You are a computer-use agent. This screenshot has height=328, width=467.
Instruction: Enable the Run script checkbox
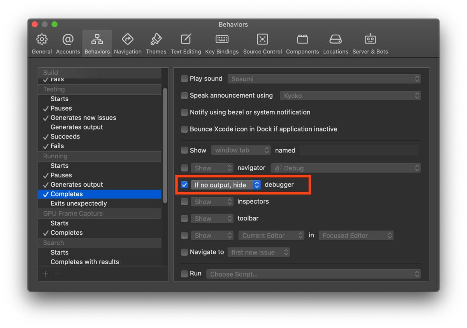click(x=184, y=274)
